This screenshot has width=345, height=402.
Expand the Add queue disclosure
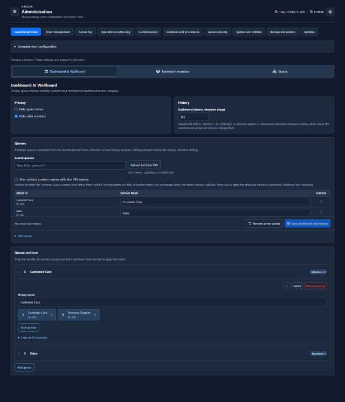[23, 236]
